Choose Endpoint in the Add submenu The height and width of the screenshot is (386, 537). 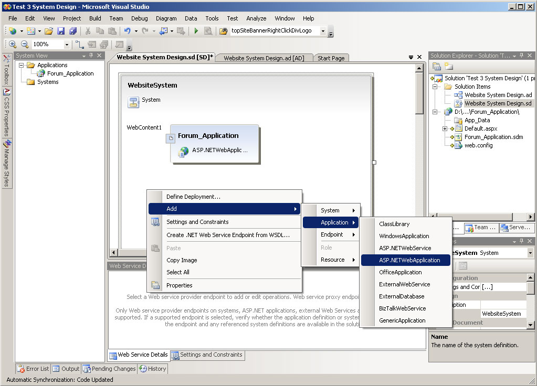coord(331,234)
